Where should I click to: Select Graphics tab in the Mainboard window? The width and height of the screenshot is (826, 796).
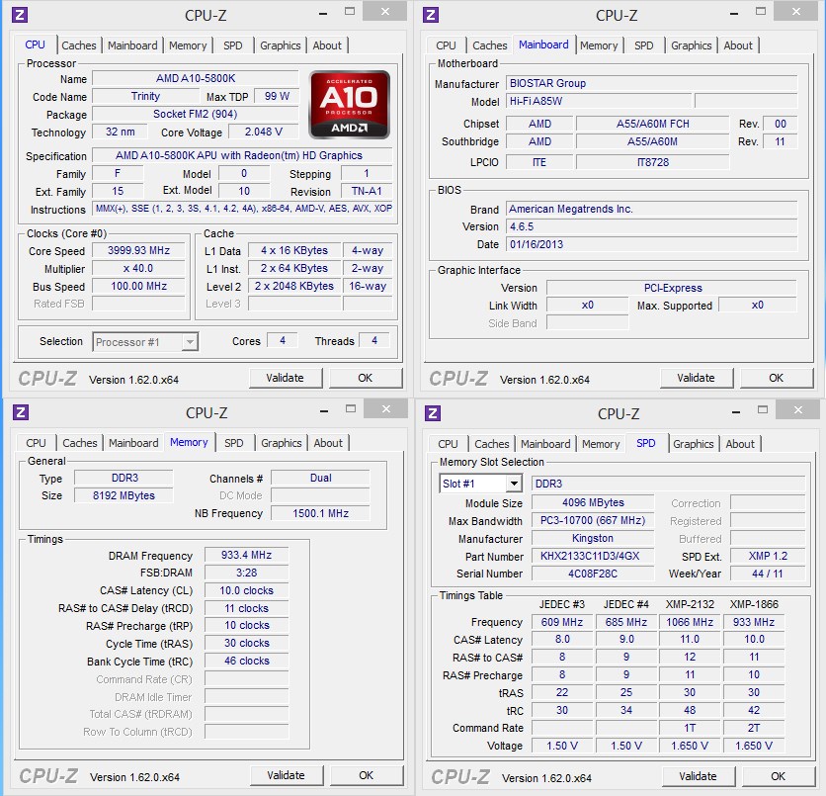(x=692, y=45)
